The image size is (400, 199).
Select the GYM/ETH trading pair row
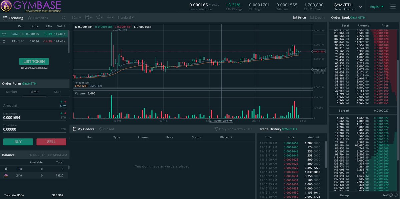point(34,34)
